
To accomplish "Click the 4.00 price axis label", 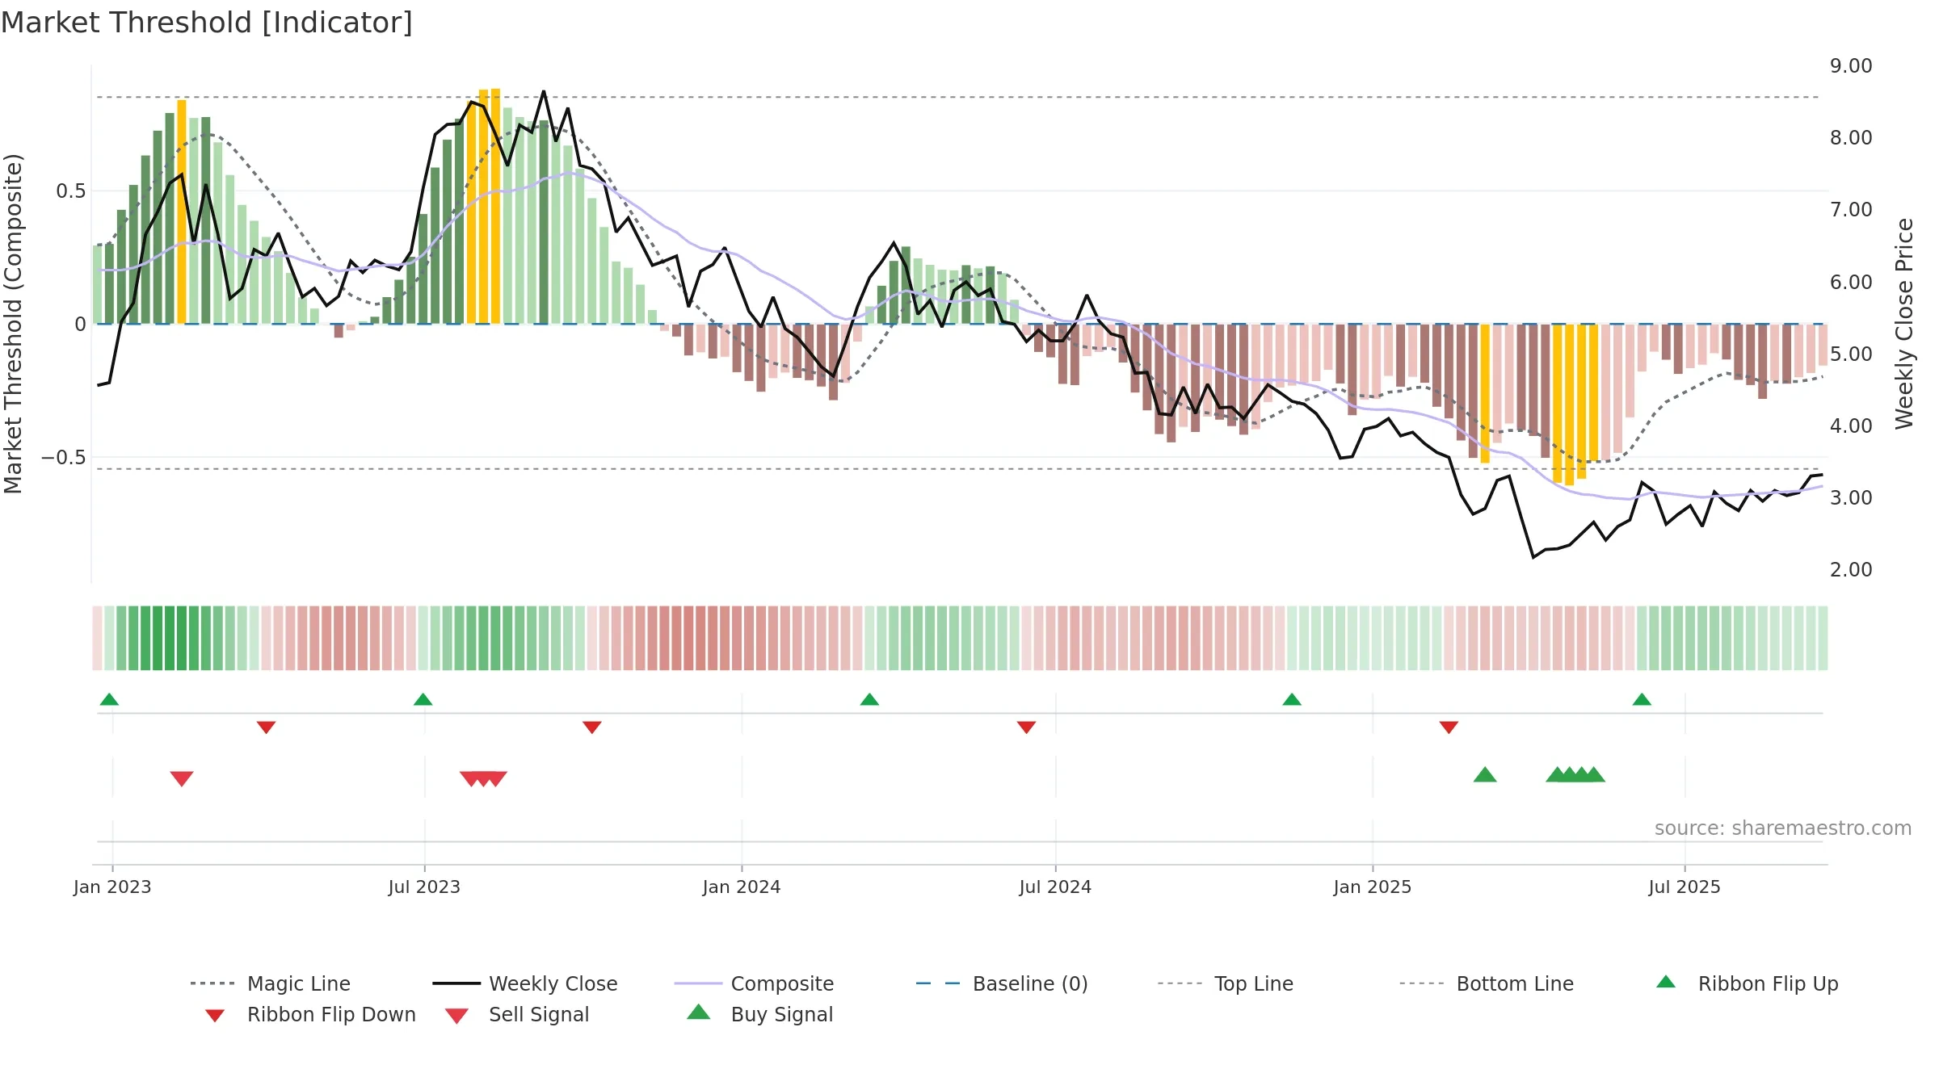I will tap(1851, 426).
